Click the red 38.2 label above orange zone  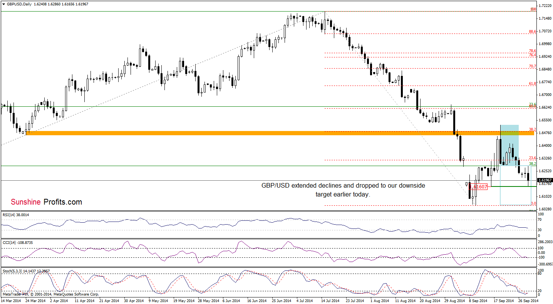pos(533,129)
